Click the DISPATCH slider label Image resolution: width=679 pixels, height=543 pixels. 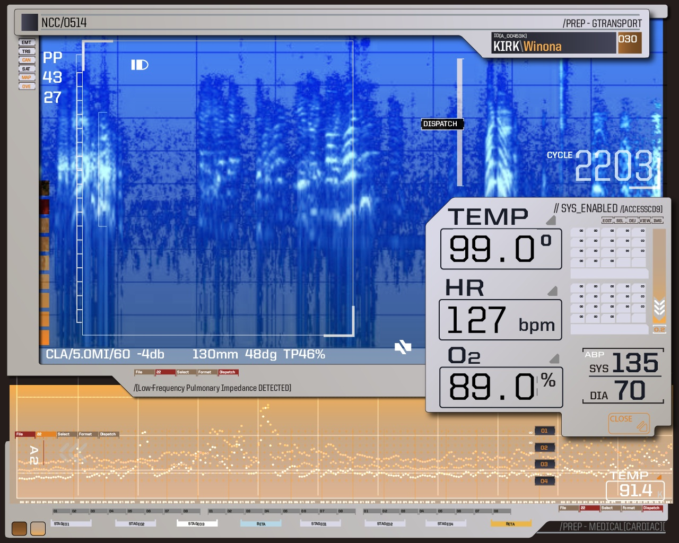pyautogui.click(x=442, y=124)
